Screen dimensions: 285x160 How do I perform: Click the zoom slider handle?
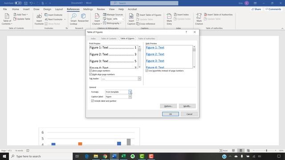pyautogui.click(x=267, y=151)
